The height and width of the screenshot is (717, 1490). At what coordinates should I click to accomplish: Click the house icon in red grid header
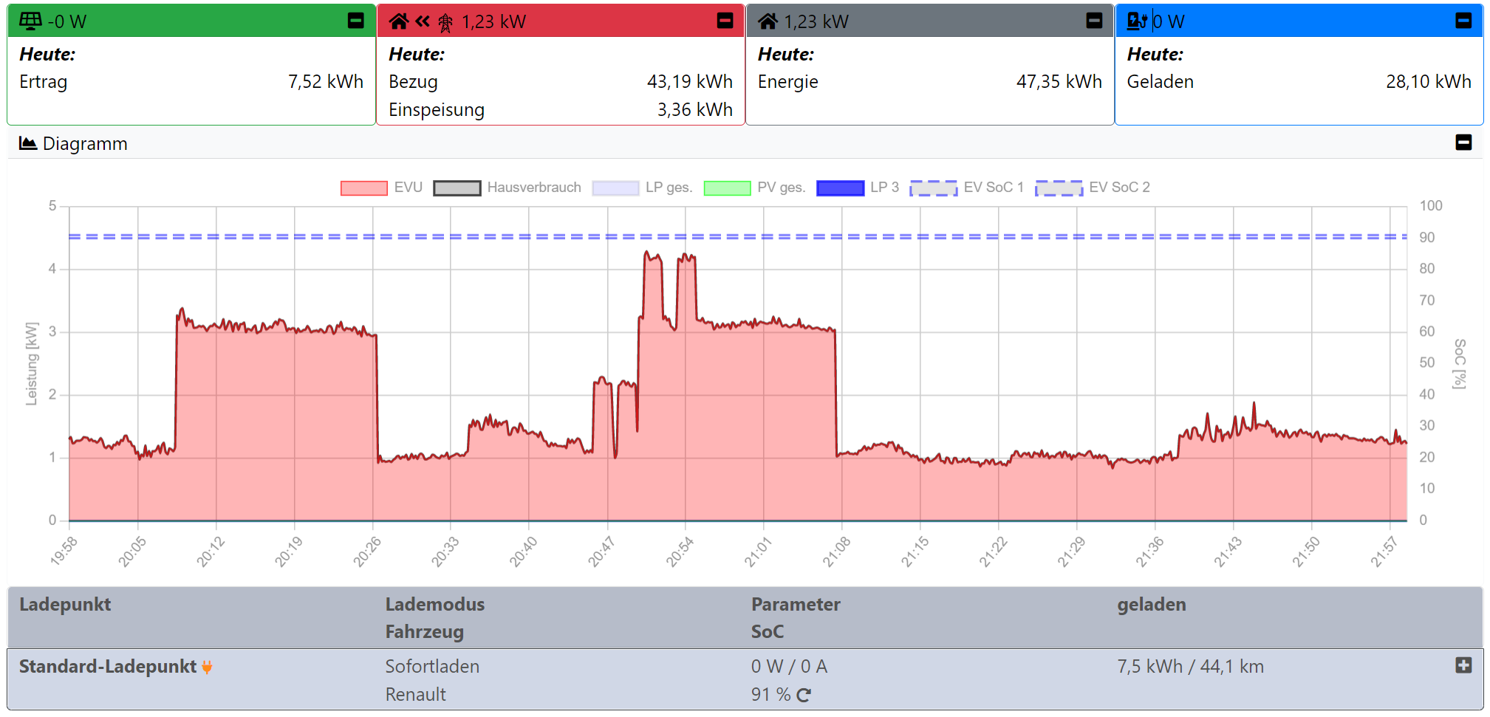coord(399,21)
